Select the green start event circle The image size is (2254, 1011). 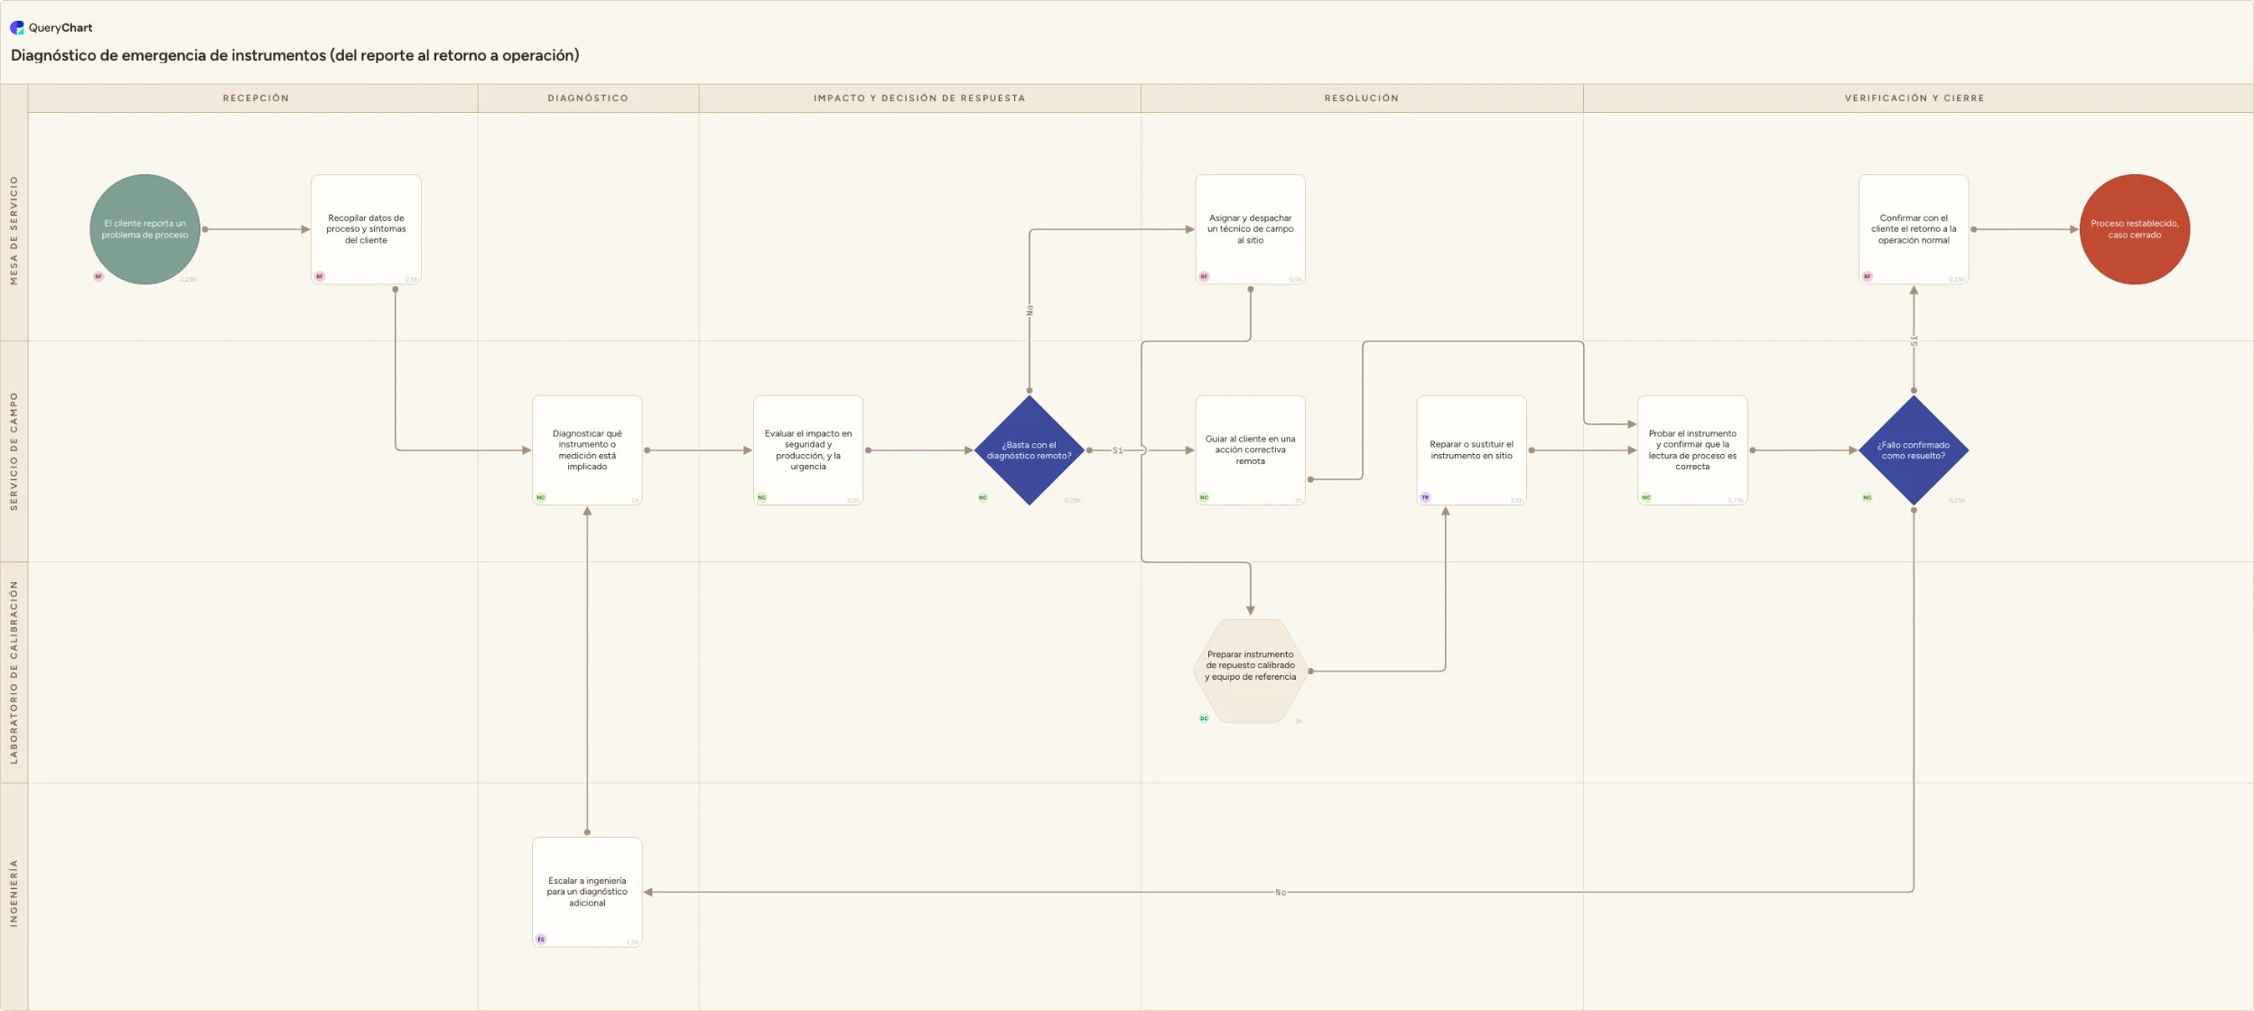tap(144, 229)
